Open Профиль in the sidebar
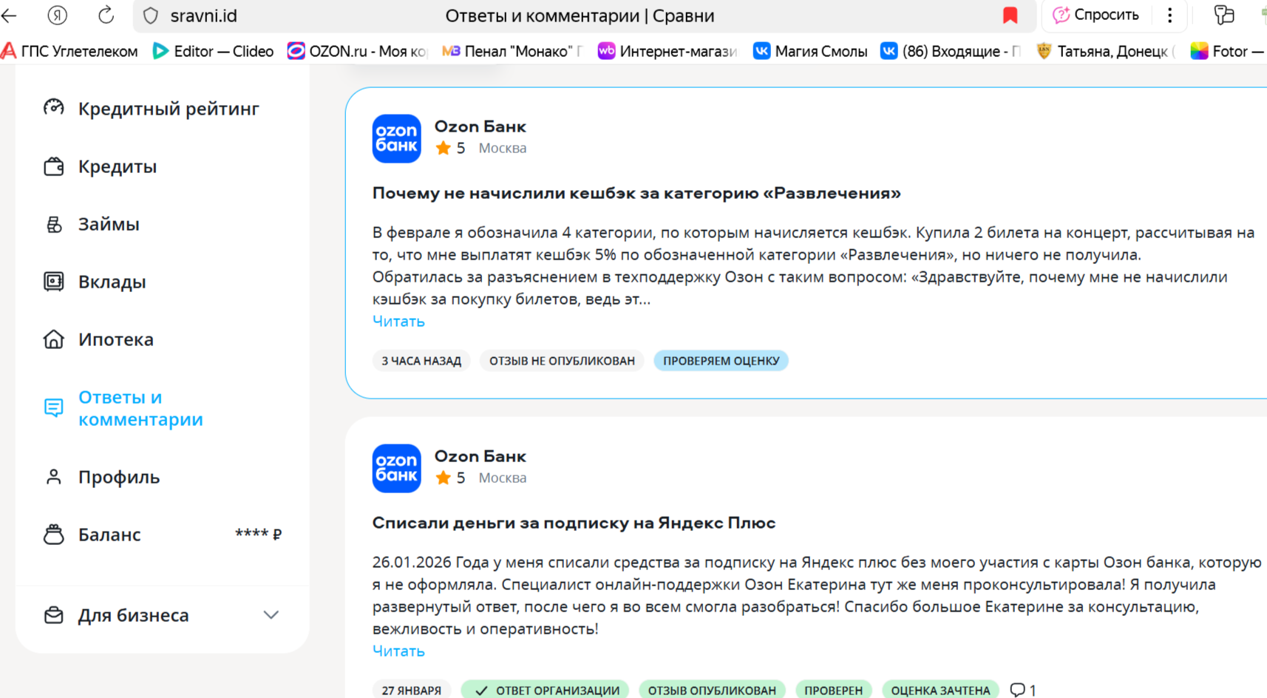 [x=119, y=478]
